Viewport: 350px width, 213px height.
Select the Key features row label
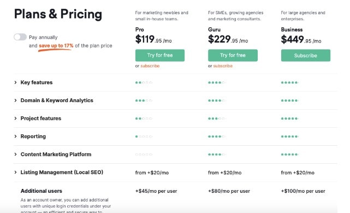[37, 82]
